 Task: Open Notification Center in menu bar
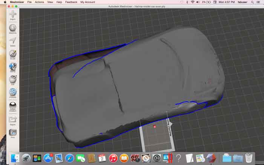(x=258, y=2)
